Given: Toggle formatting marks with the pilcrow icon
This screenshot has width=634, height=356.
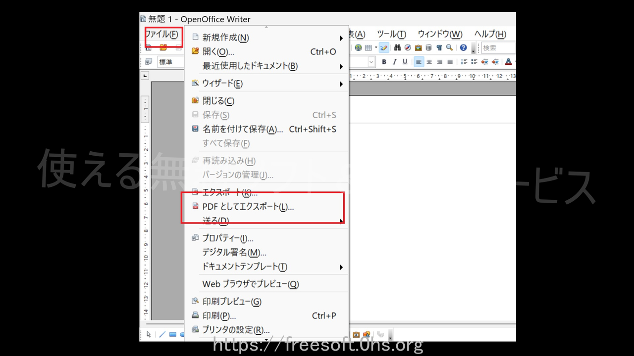Looking at the screenshot, I should pos(439,47).
